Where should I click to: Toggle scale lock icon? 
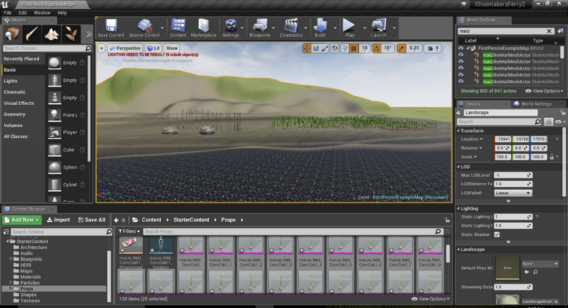[552, 157]
